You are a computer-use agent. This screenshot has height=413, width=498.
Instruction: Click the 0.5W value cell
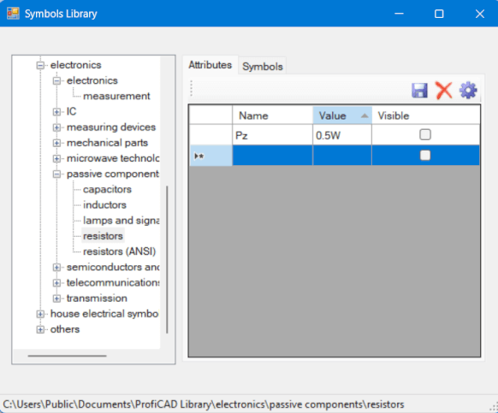click(x=342, y=135)
